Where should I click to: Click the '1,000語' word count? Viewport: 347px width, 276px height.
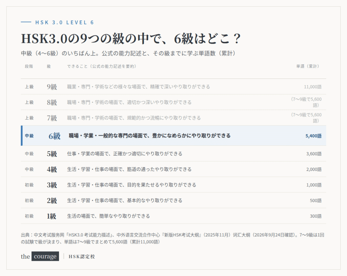pos(314,185)
